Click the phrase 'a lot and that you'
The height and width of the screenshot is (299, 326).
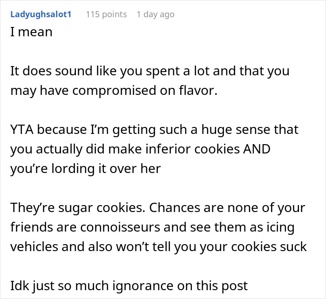[237, 71]
